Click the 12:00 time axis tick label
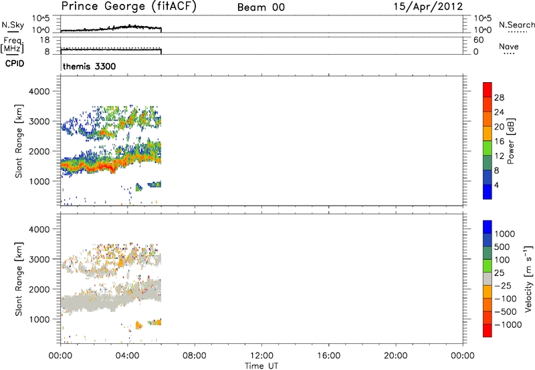The height and width of the screenshot is (370, 535). [261, 356]
